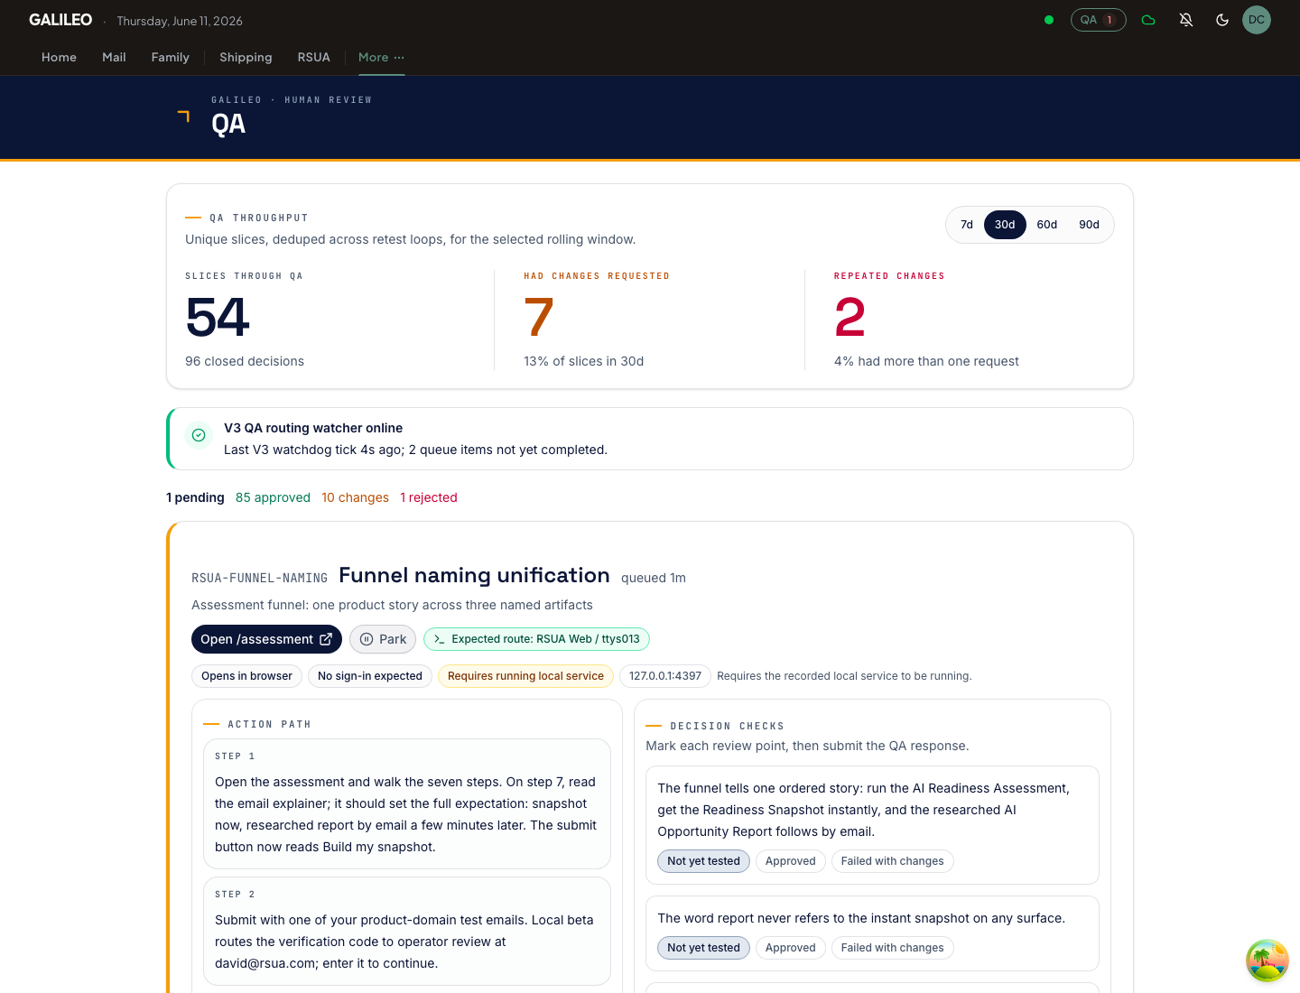
Task: Click the external link icon on Open /assessment
Action: [326, 639]
